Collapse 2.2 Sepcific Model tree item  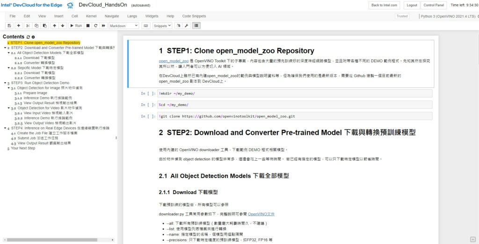[x=8, y=68]
